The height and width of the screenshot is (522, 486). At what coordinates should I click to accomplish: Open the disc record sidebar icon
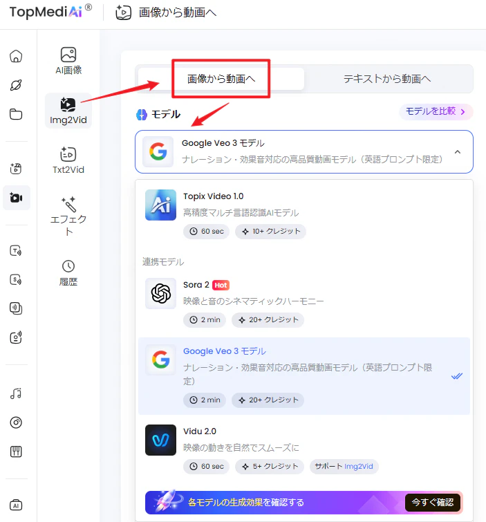click(16, 422)
